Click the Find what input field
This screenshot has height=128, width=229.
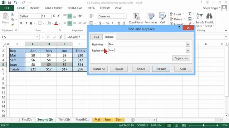147,44
